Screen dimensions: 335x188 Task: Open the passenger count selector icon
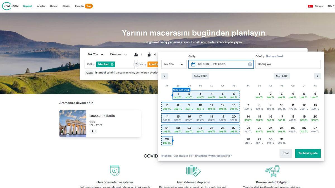(137, 54)
